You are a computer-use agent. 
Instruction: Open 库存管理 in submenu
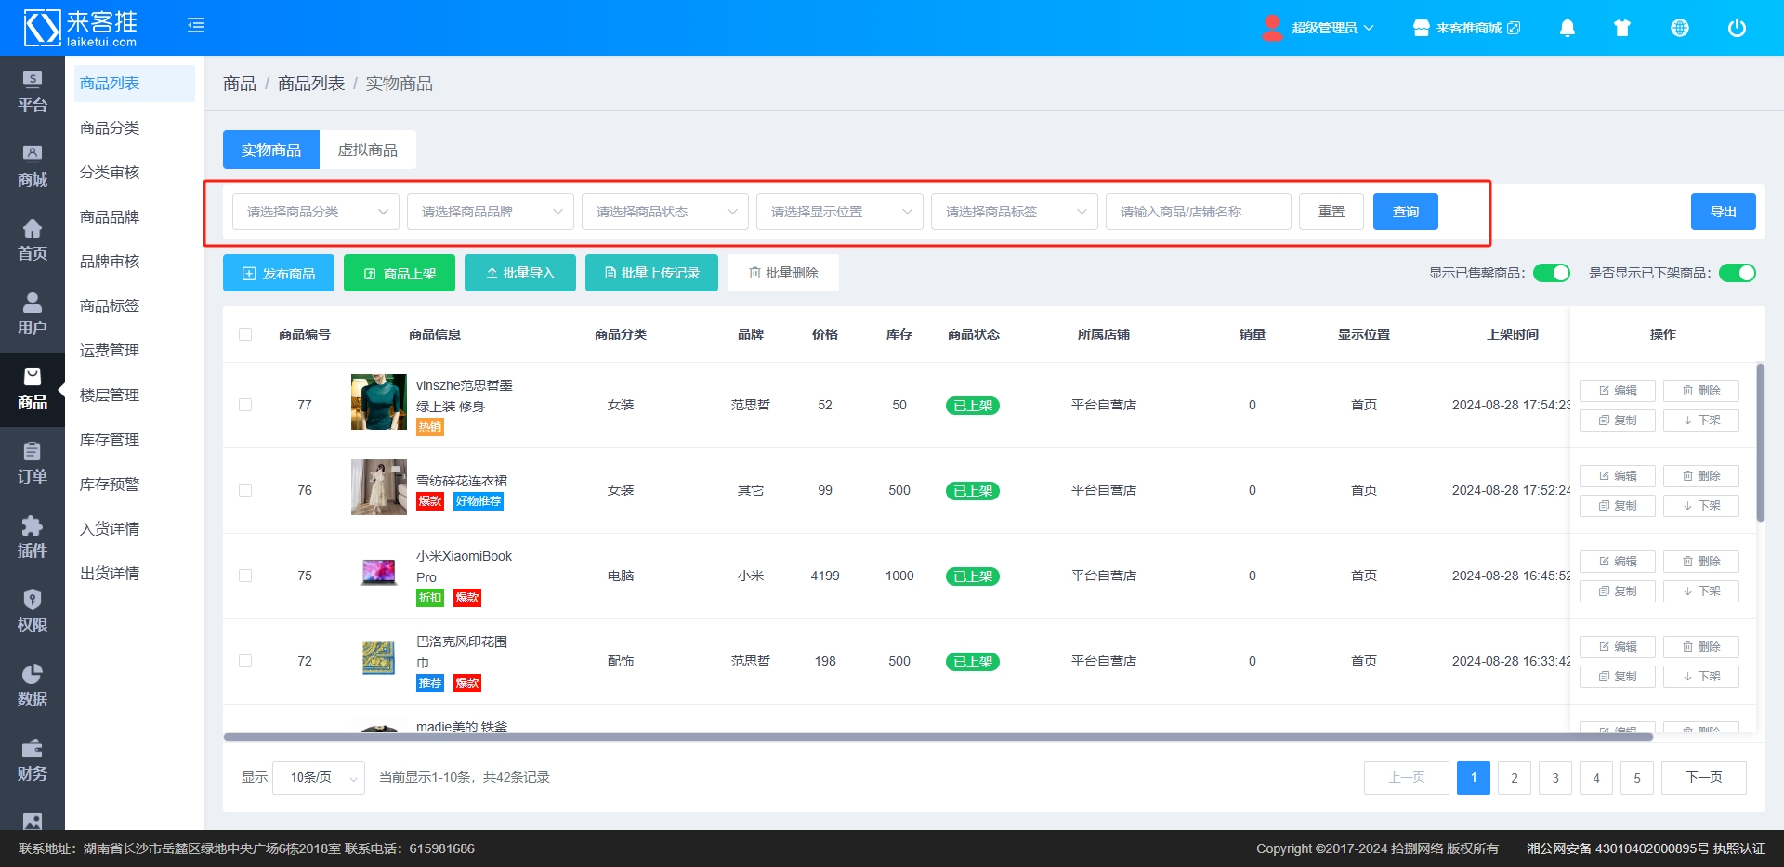pyautogui.click(x=110, y=439)
